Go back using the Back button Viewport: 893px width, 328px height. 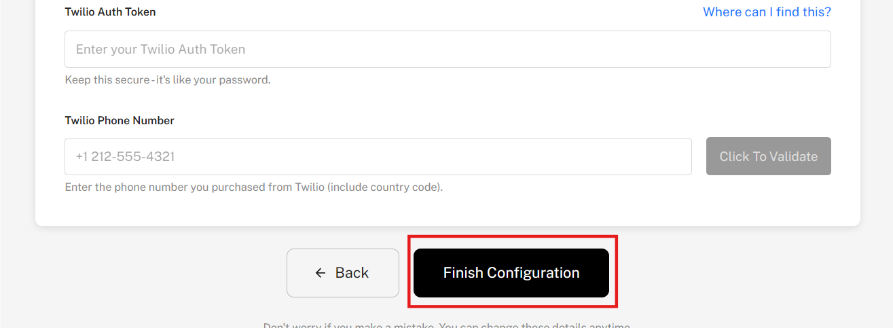coord(343,273)
